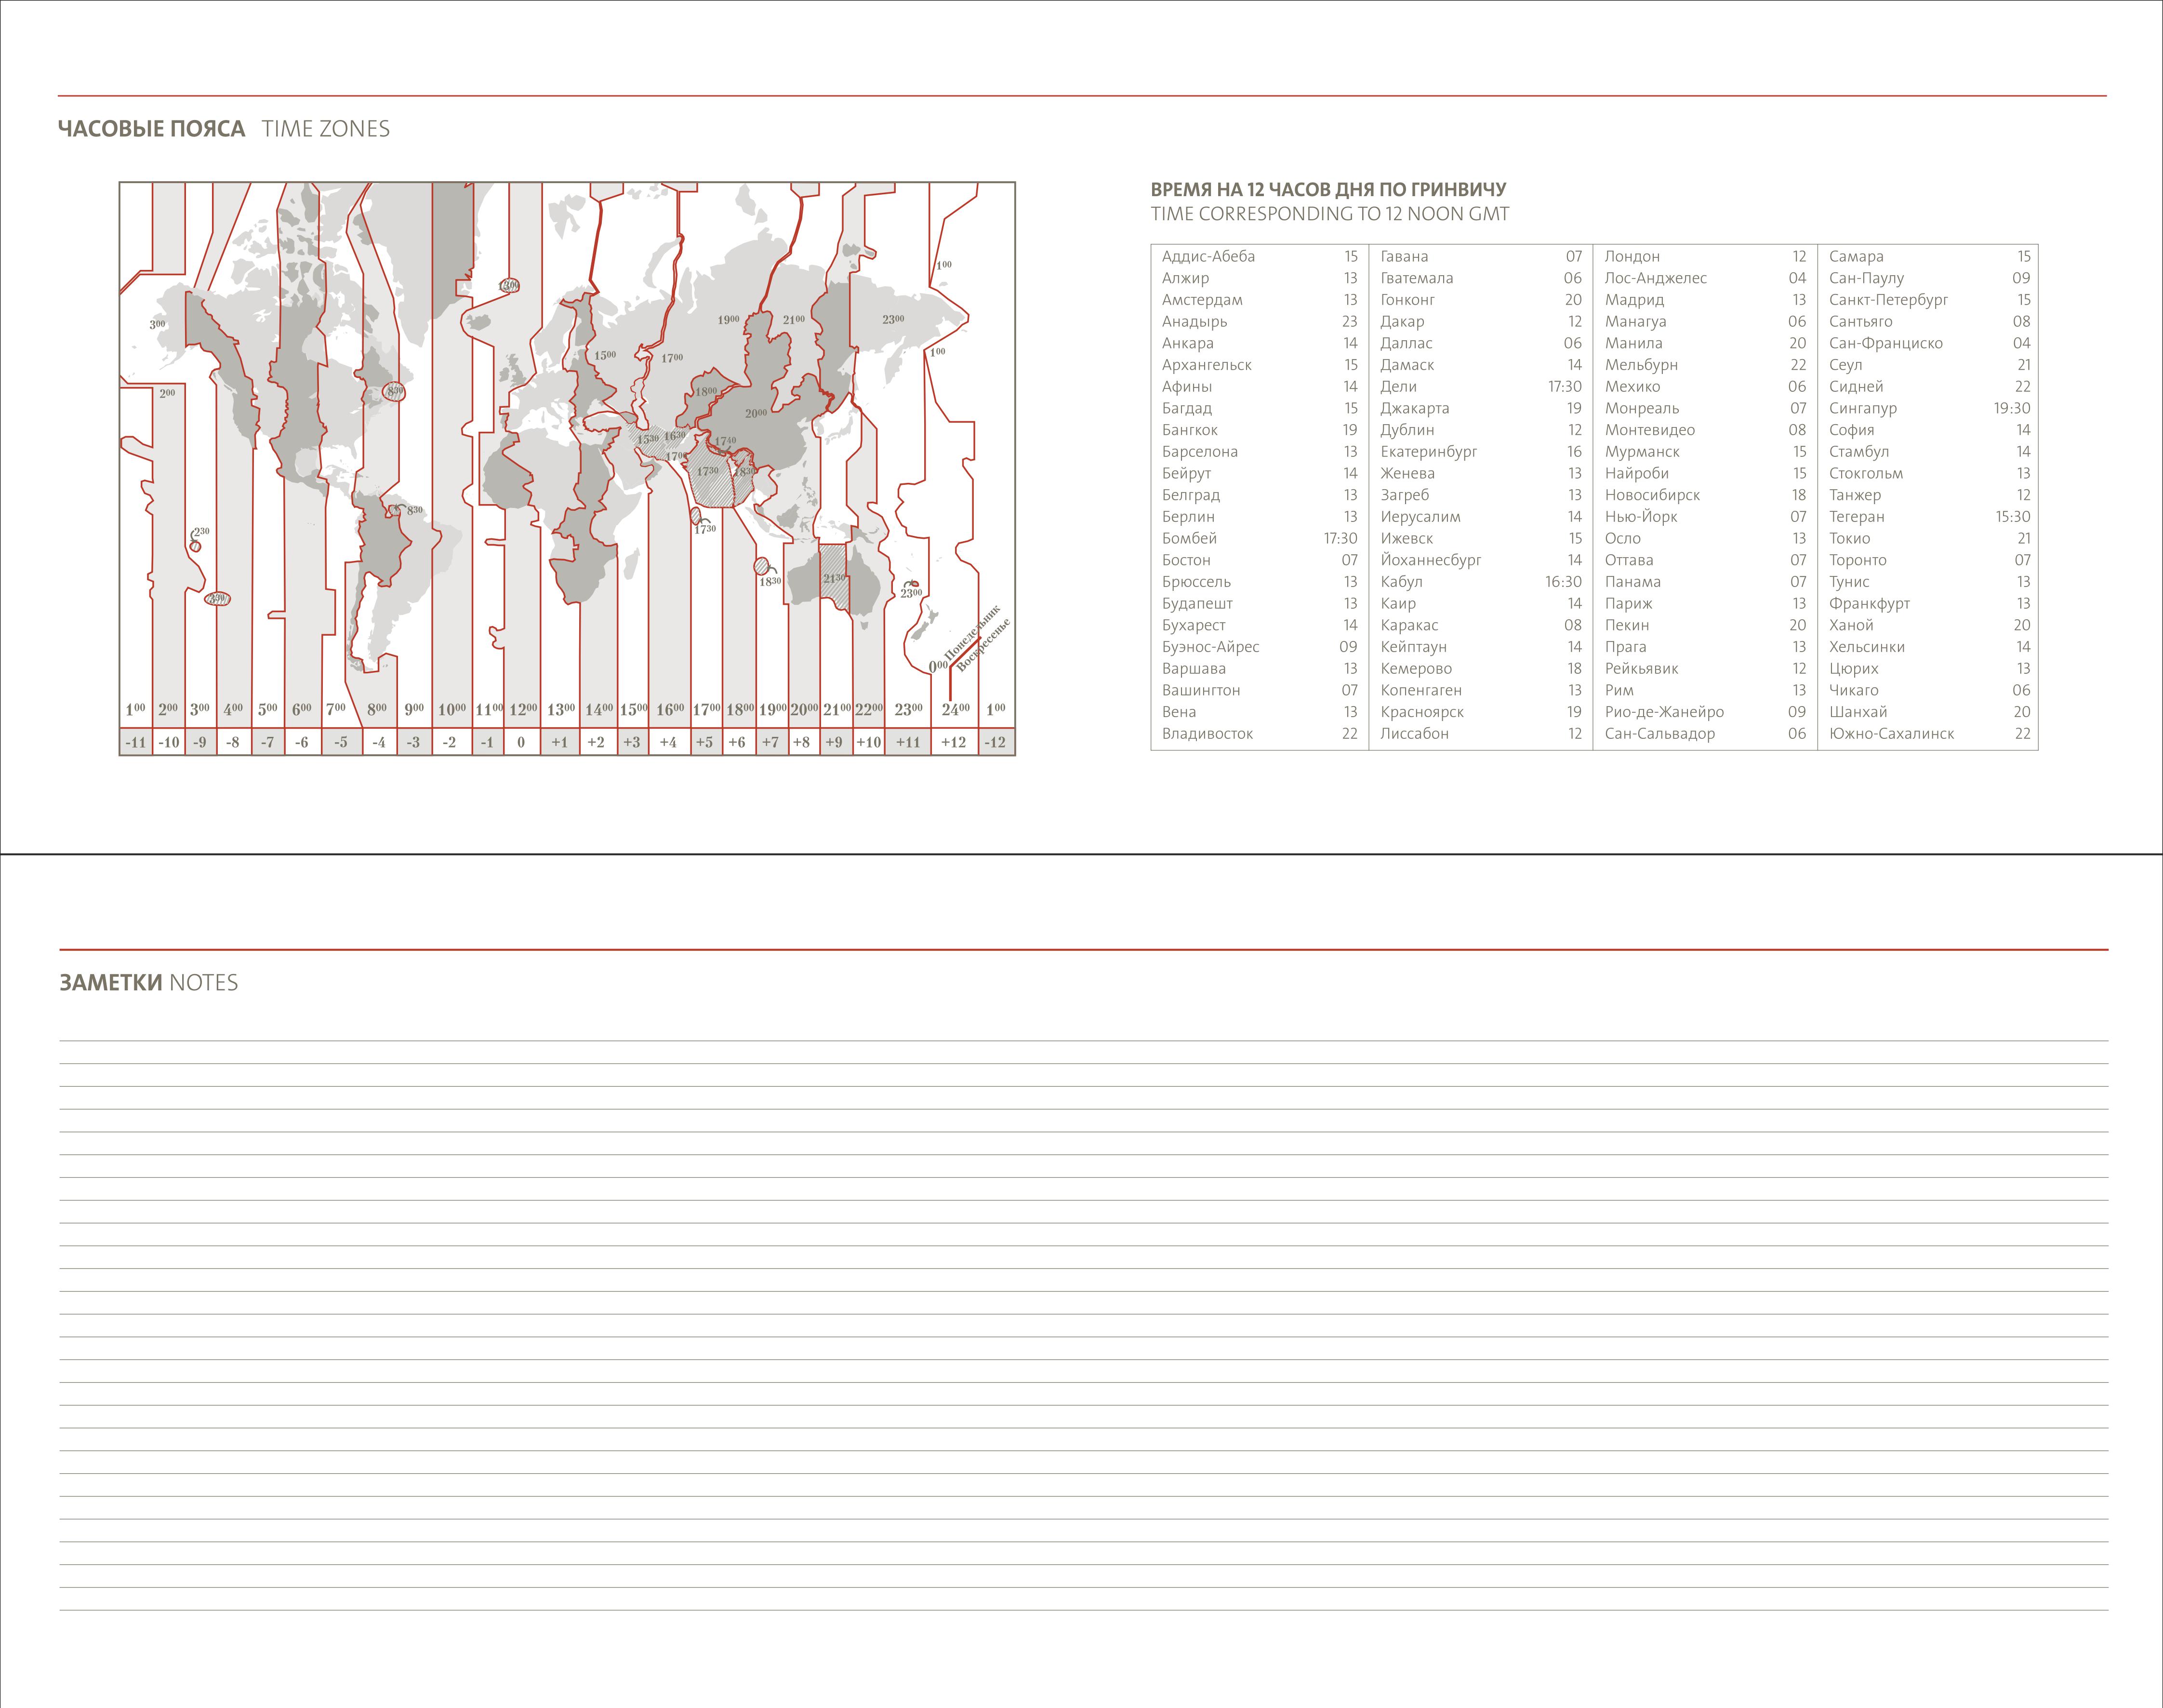Click the "ЗАМЕТКИ" heading
This screenshot has height=1708, width=2163.
[x=111, y=983]
